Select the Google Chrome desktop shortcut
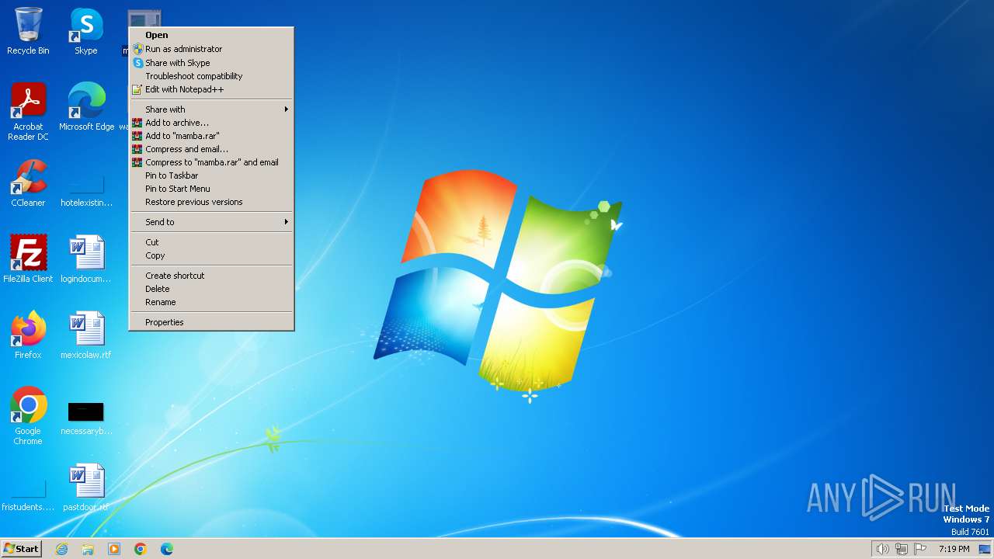 click(28, 416)
